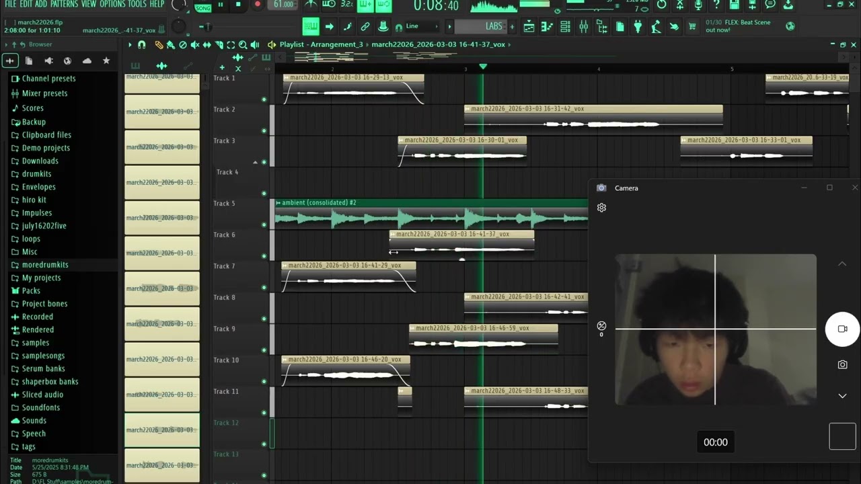Open the plugin picker plug icon
Image resolution: width=861 pixels, height=484 pixels.
(638, 26)
